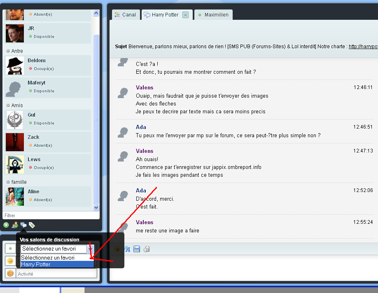Click the Filtrer contact search field
The image size is (378, 293).
click(x=49, y=216)
